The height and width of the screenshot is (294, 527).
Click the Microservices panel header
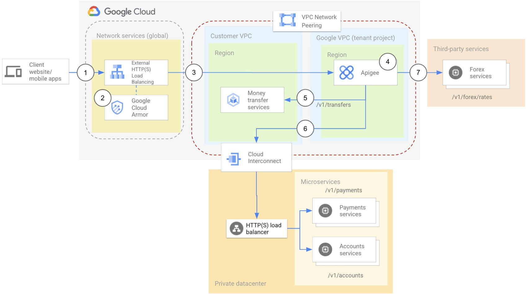(320, 182)
